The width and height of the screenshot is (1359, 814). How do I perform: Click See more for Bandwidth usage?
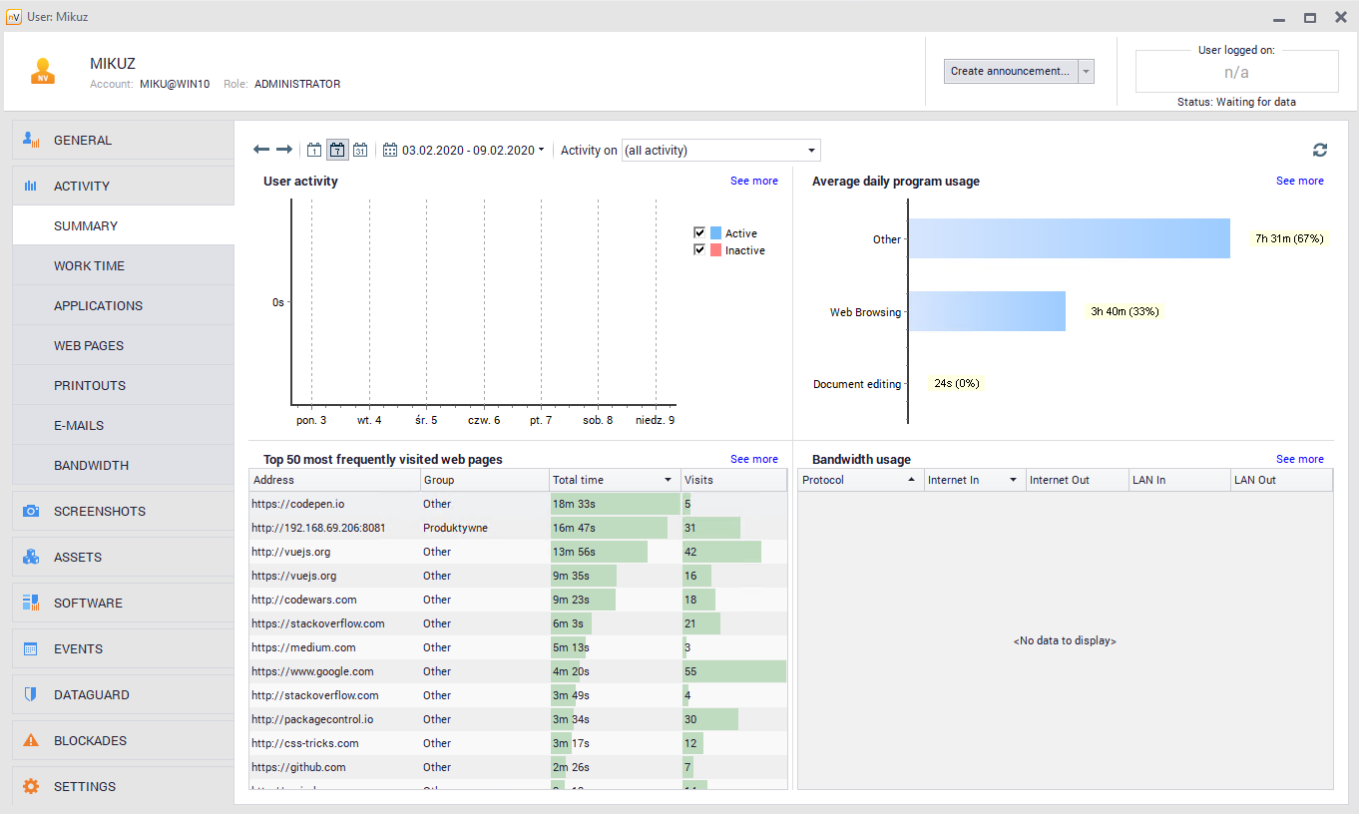(1299, 459)
